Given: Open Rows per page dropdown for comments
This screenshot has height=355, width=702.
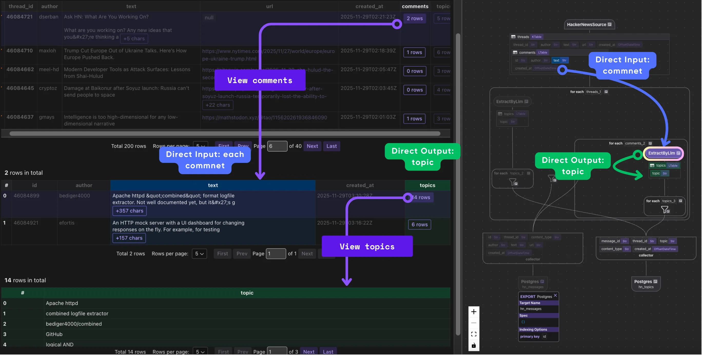Looking at the screenshot, I should pos(199,254).
